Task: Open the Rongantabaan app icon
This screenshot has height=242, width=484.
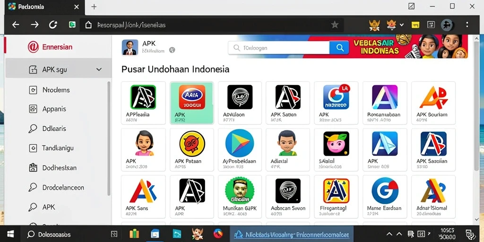Action: pyautogui.click(x=385, y=97)
